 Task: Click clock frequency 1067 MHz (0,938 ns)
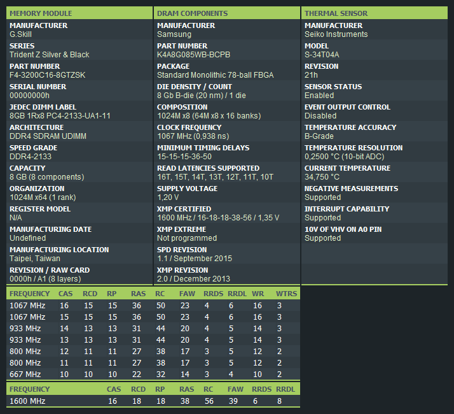click(x=193, y=136)
